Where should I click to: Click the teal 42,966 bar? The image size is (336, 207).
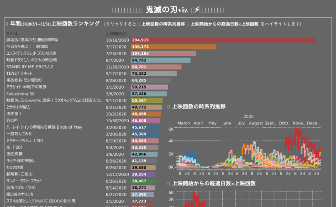[x=144, y=155]
